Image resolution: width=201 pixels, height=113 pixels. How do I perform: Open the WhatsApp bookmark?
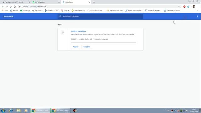point(25,10)
